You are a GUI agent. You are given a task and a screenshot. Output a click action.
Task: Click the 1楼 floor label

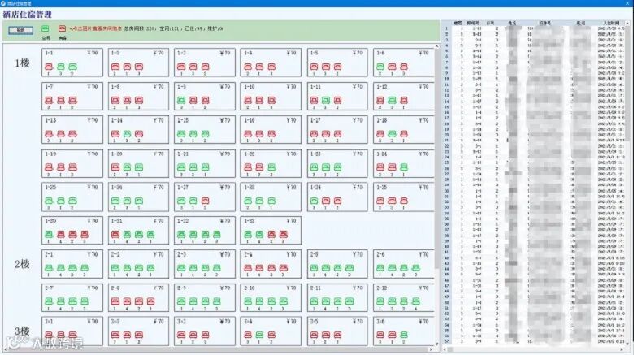22,63
